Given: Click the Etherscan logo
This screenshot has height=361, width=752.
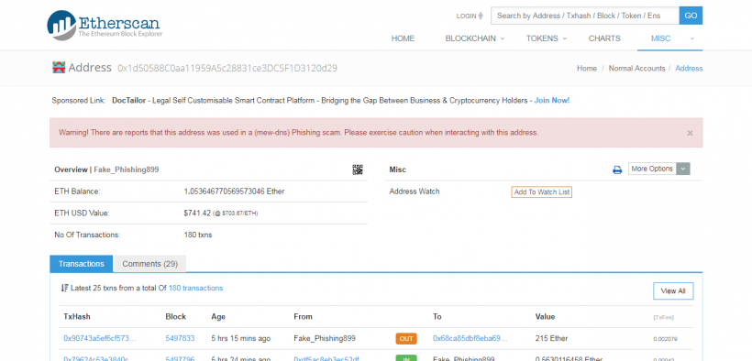Looking at the screenshot, I should [105, 25].
